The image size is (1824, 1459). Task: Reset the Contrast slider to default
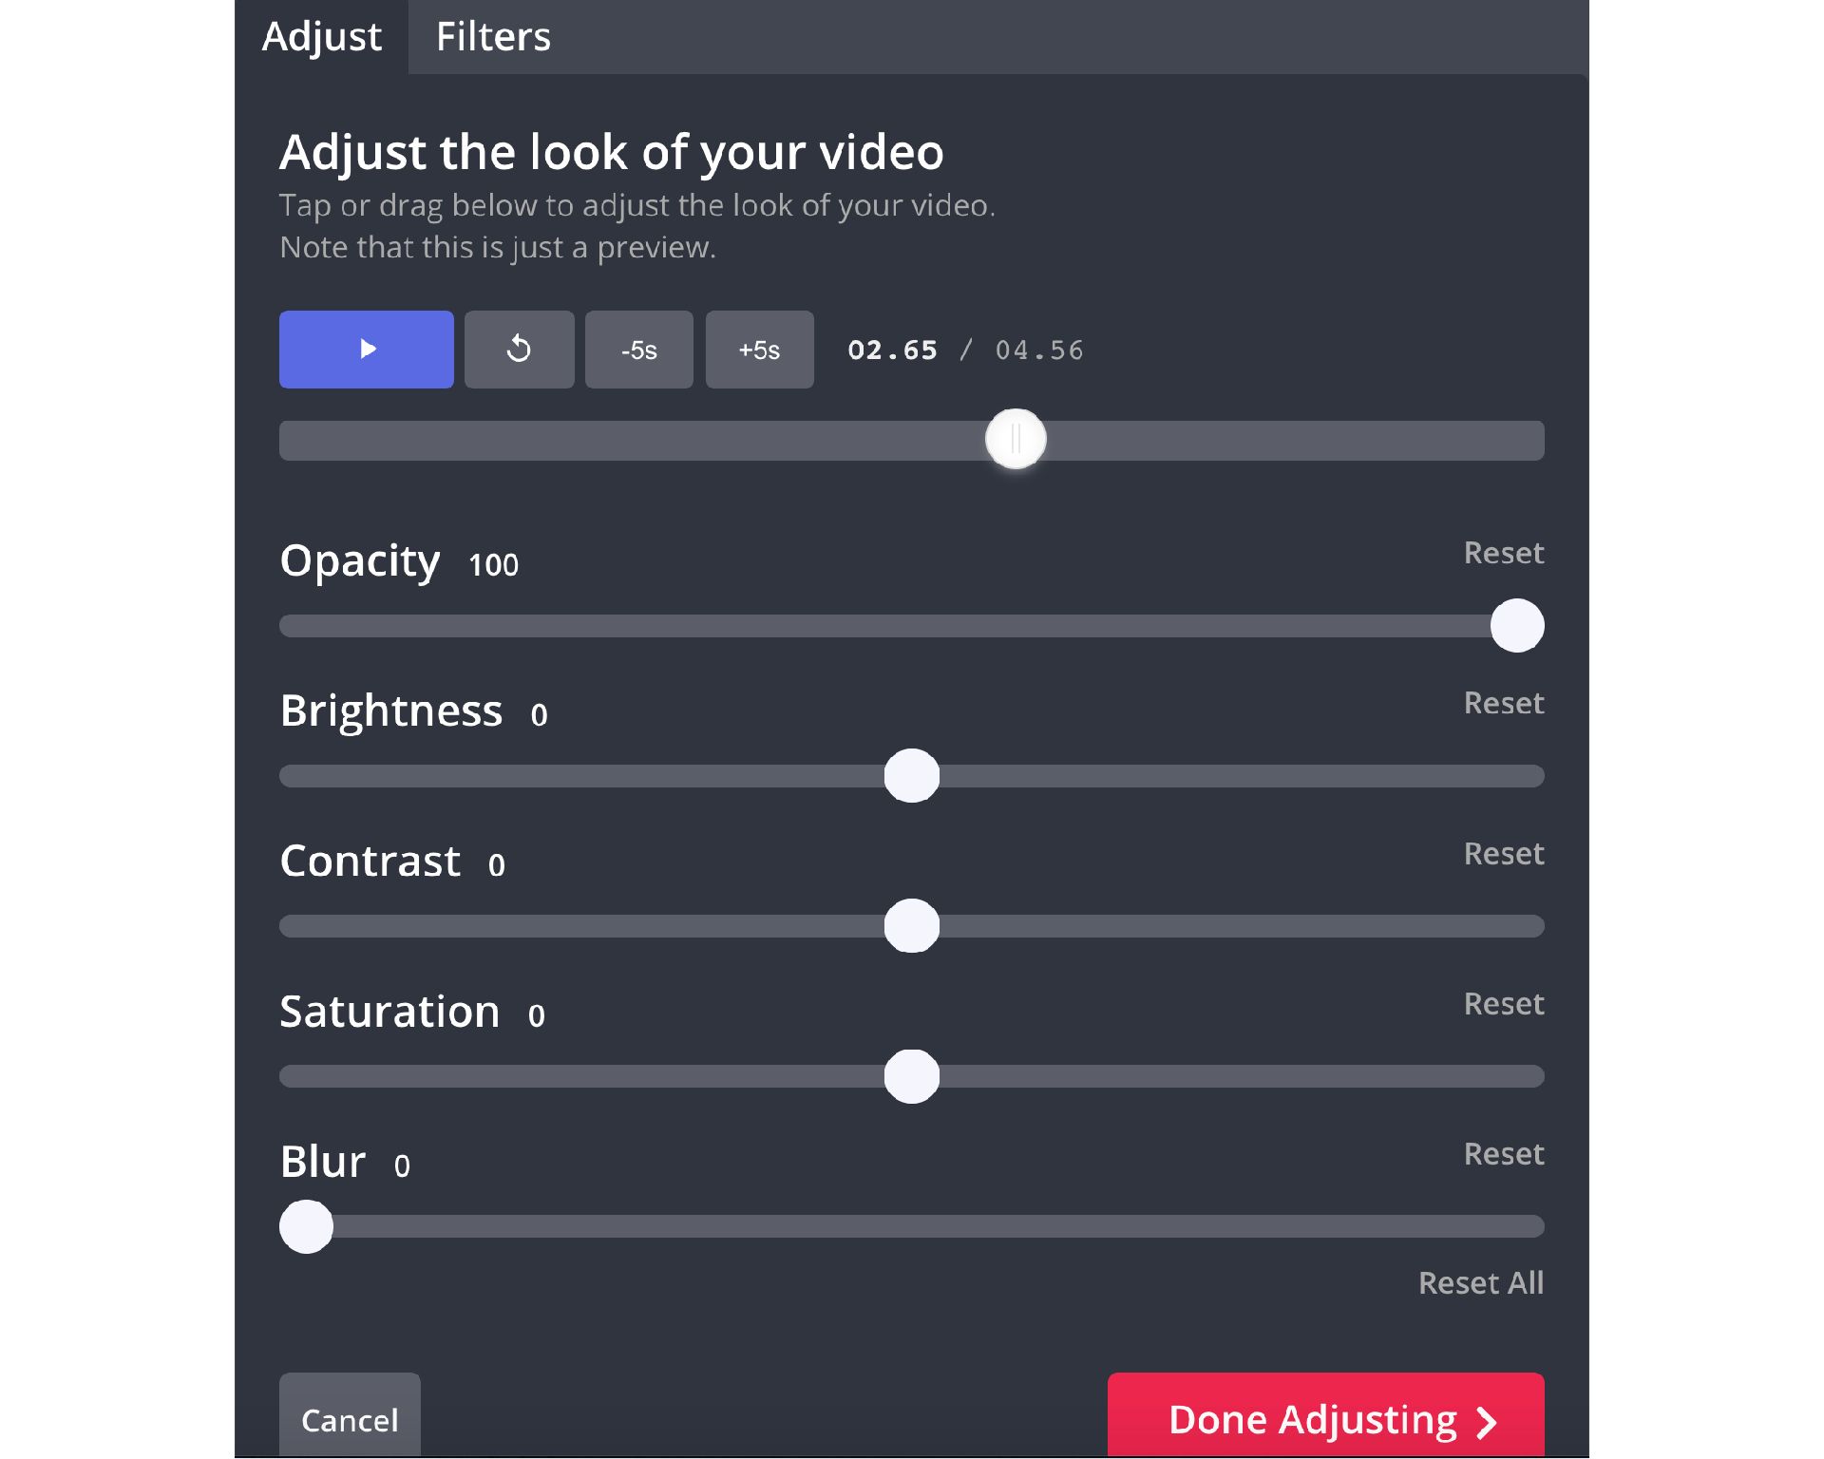(1504, 853)
